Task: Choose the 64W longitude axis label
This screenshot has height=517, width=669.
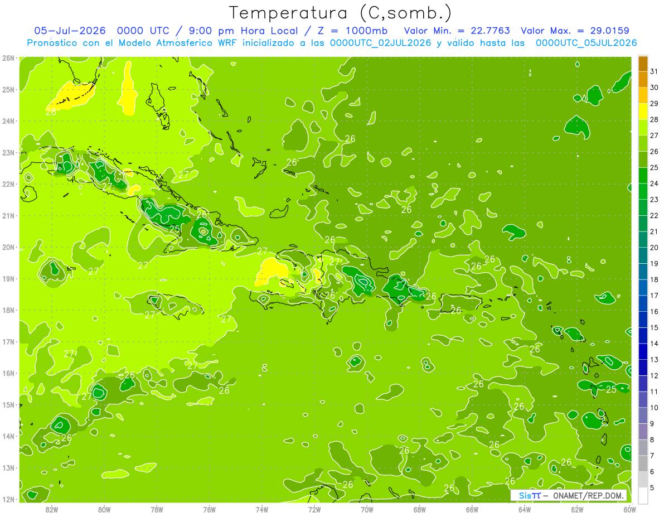Action: pos(525,509)
